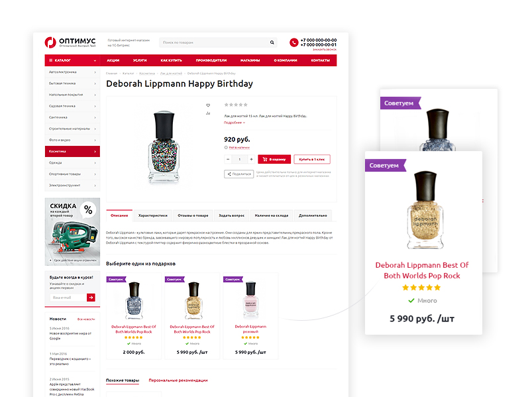Decrease quantity with minus button
Viewport: 530px width, 397px height.
coord(228,159)
